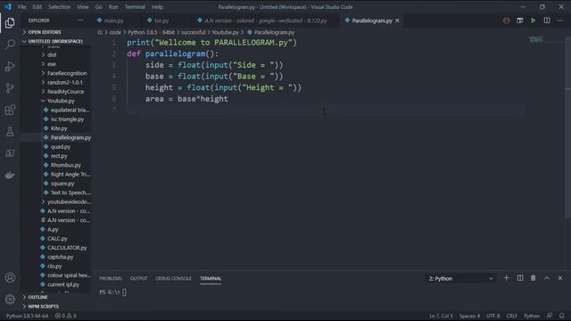Screen dimensions: 571x321
Task: Expand the random2-1.0.1 folder
Action: (x=65, y=82)
